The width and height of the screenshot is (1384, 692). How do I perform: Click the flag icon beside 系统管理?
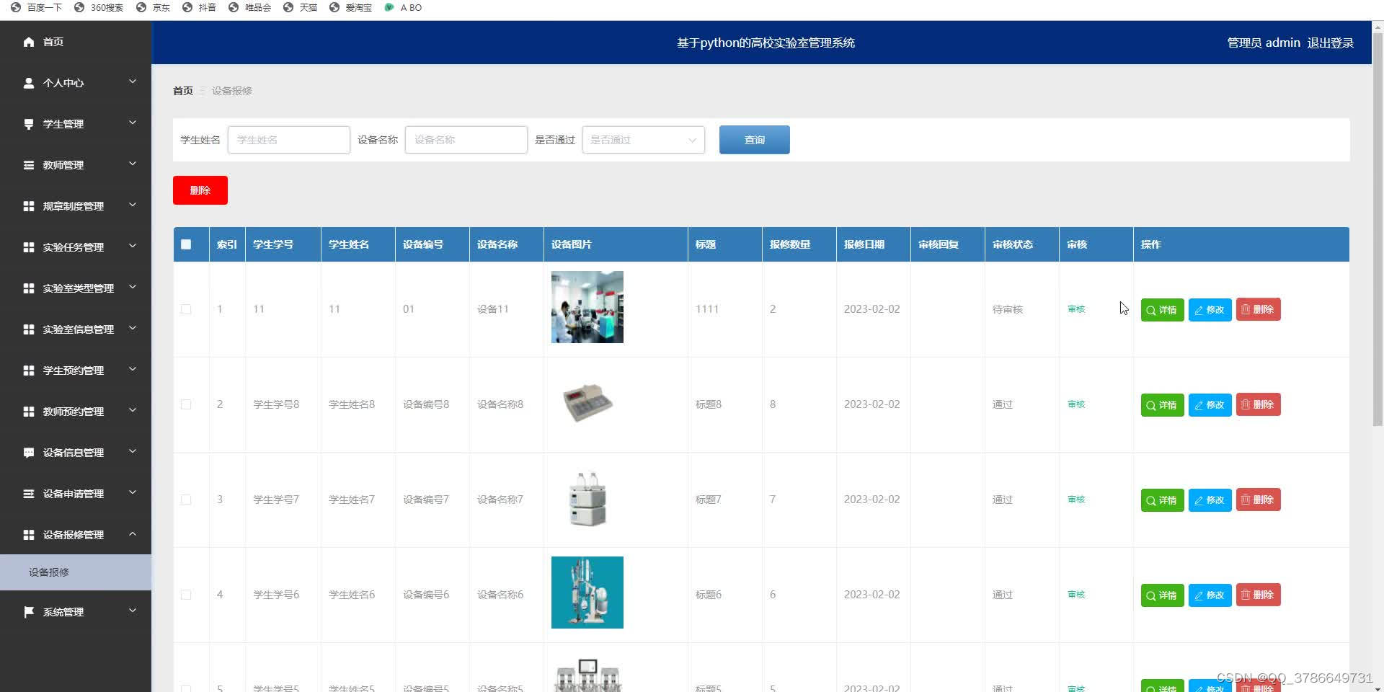(x=29, y=612)
